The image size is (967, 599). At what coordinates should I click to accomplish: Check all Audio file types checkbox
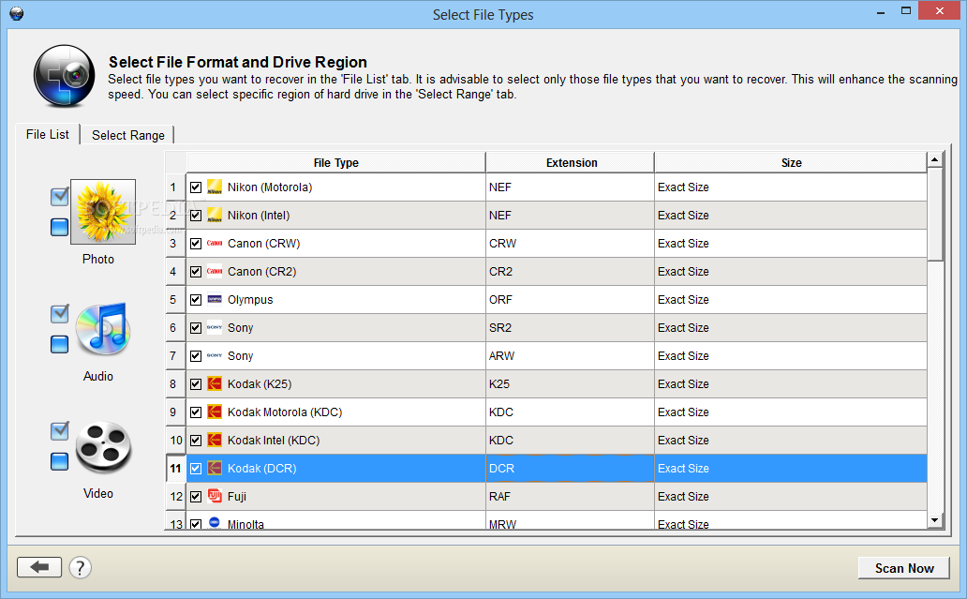(59, 314)
